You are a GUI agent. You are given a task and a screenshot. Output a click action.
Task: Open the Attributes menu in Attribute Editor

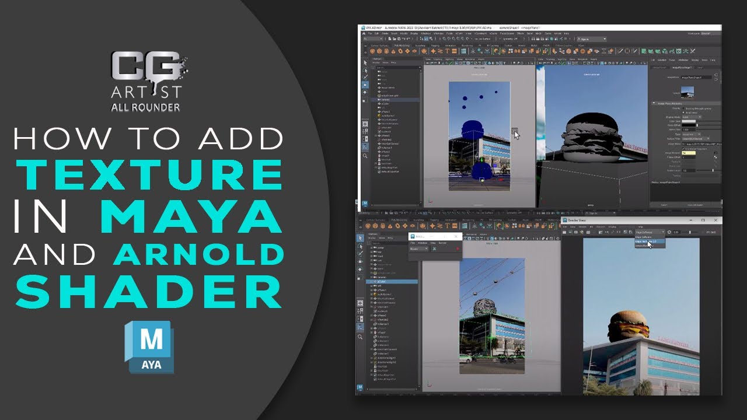[683, 60]
